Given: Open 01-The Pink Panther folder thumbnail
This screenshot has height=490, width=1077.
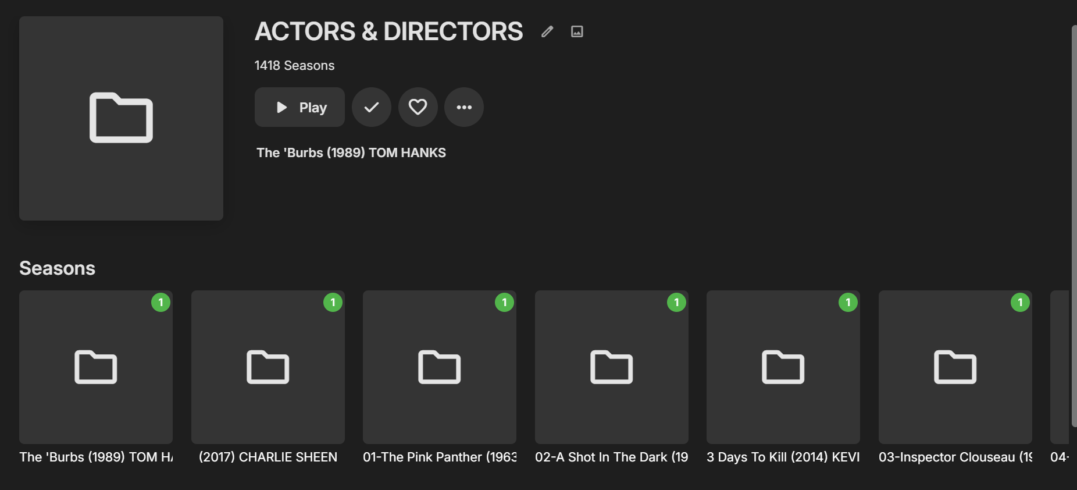Looking at the screenshot, I should pyautogui.click(x=440, y=367).
